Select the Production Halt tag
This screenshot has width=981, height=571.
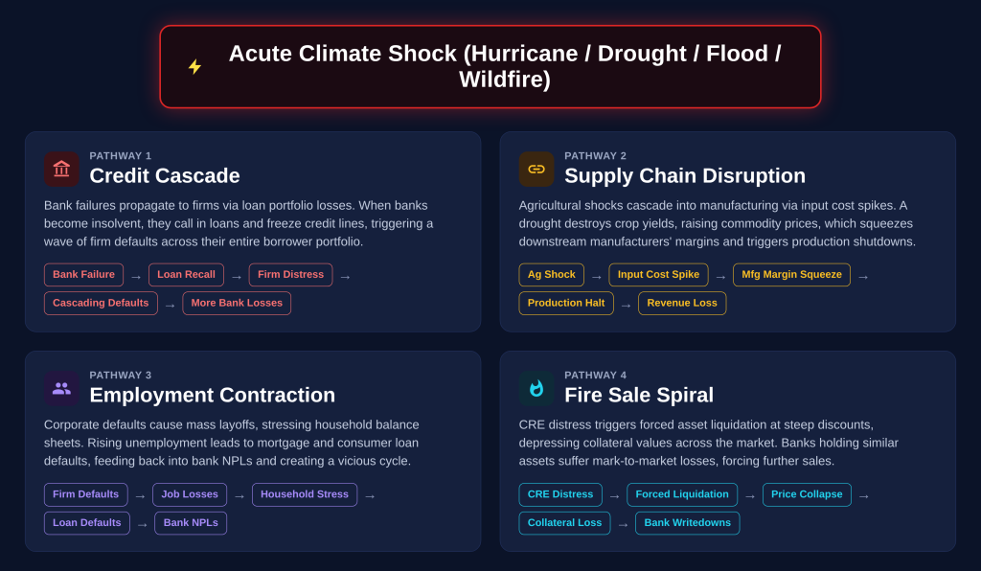click(x=566, y=304)
